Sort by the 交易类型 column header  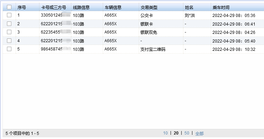[149, 7]
